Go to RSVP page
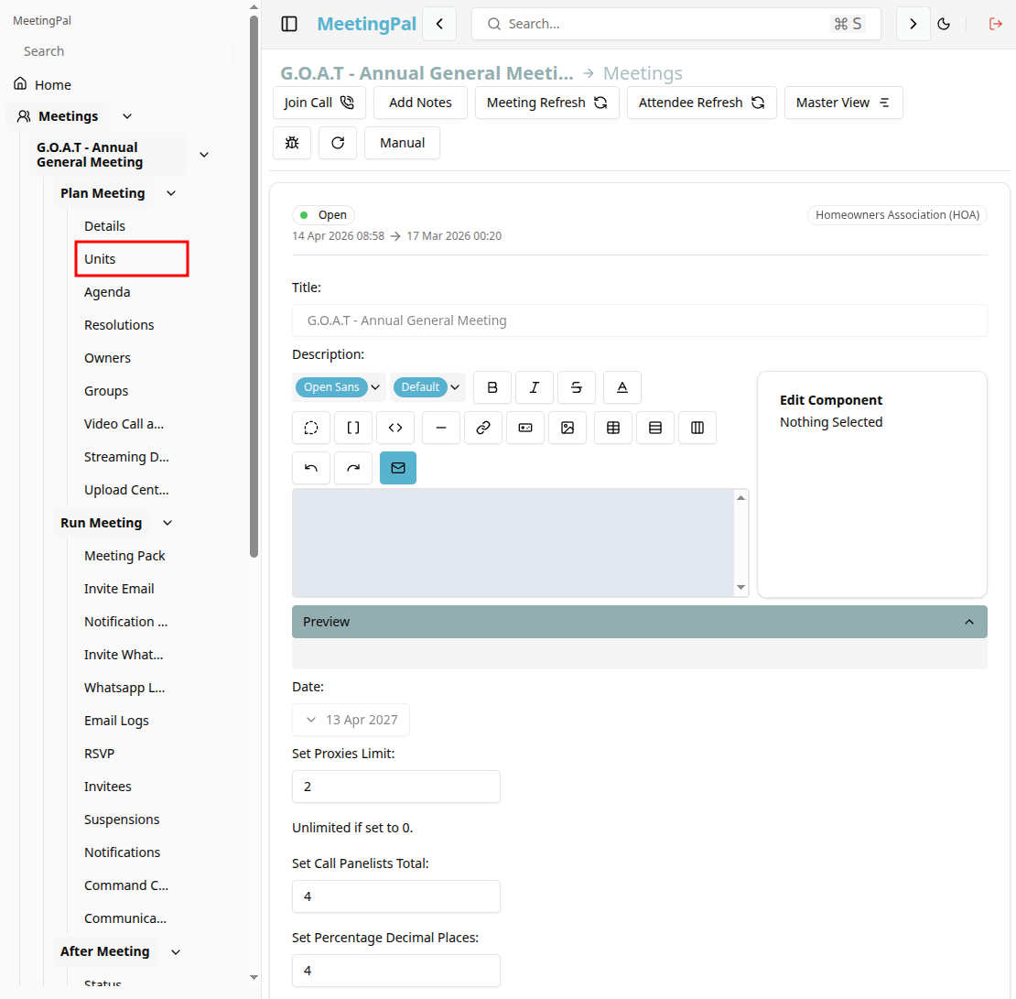The image size is (1016, 999). (x=99, y=754)
